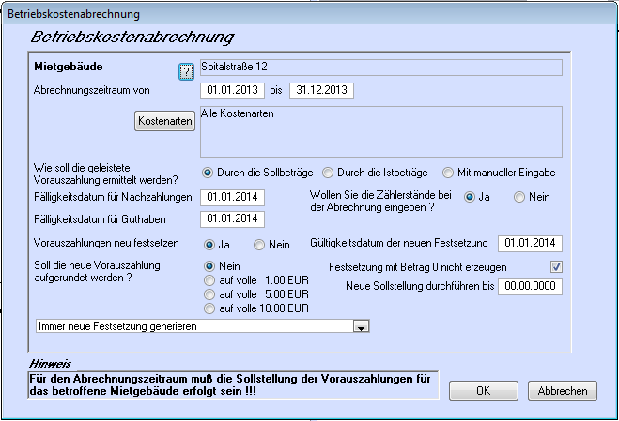Select rounding 'auf volle 5.00 EUR'
The width and height of the screenshot is (619, 421).
click(209, 293)
